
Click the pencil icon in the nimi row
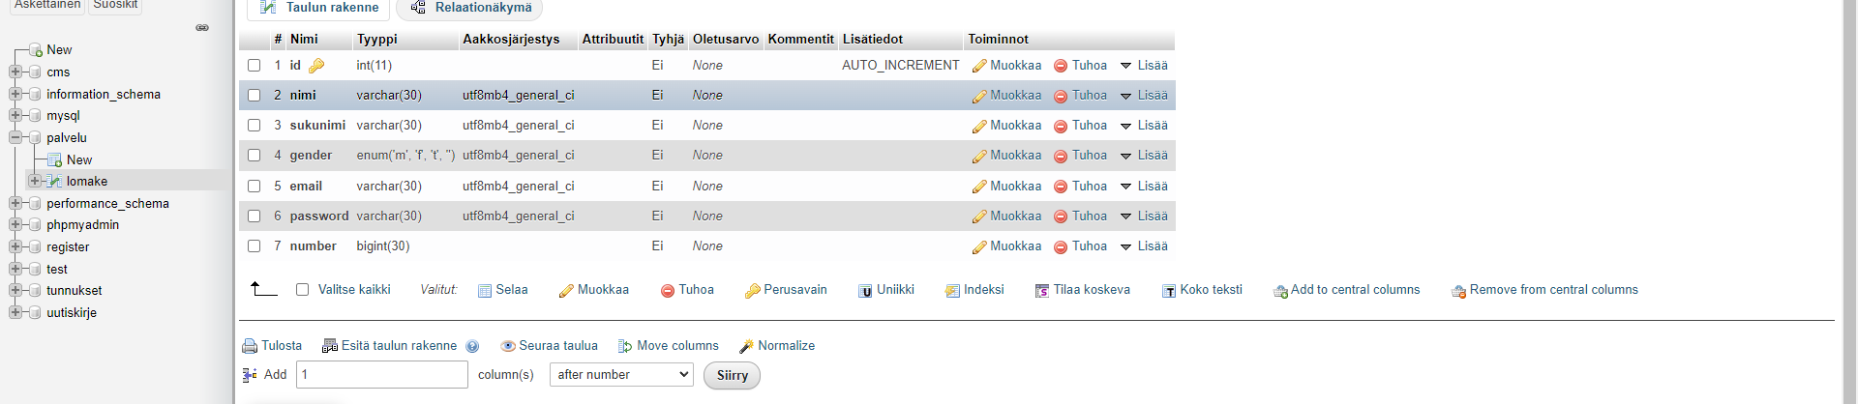[x=979, y=96]
